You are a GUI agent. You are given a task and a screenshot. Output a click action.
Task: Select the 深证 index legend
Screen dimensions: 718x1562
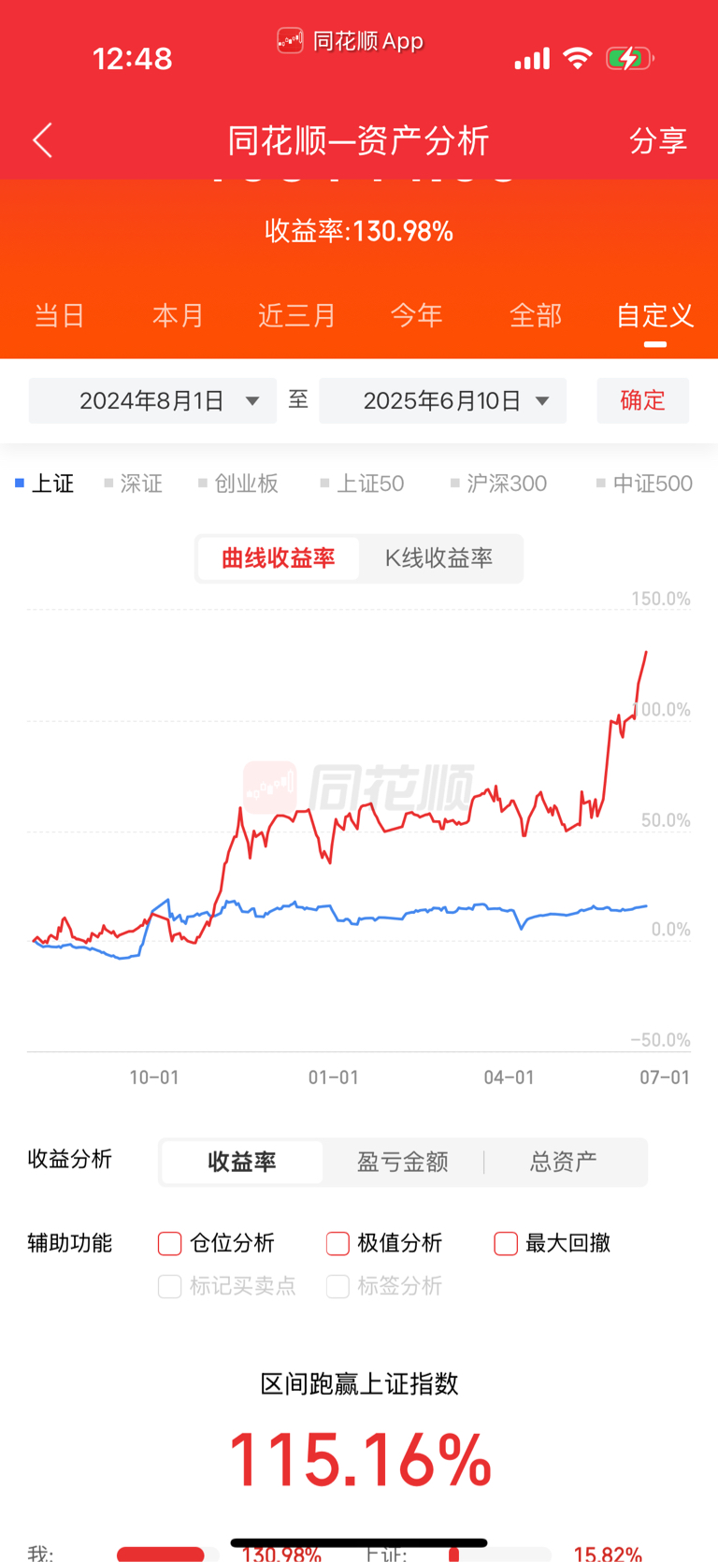[134, 484]
